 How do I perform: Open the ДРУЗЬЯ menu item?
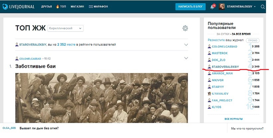coord(47,7)
